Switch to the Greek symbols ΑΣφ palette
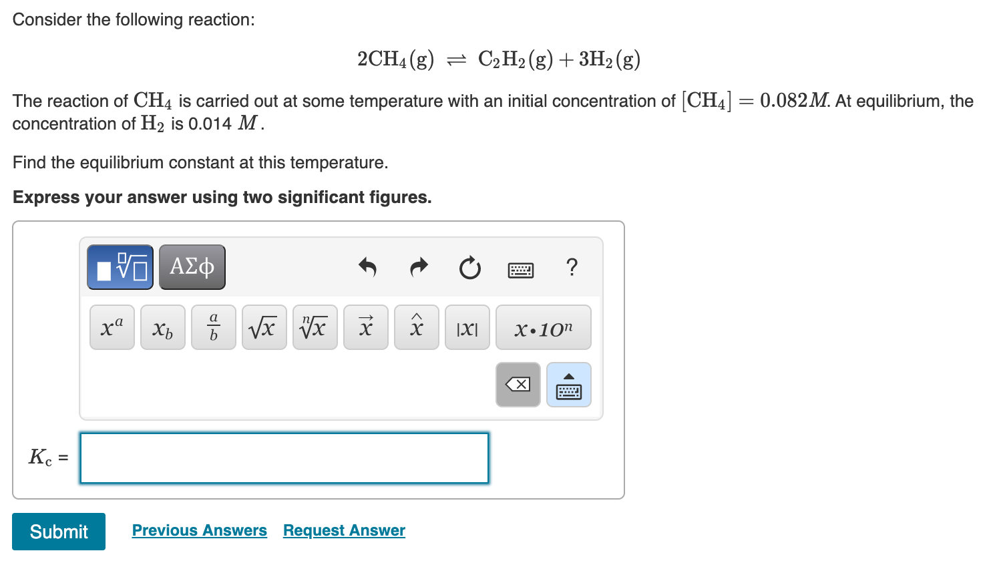This screenshot has height=561, width=983. click(192, 266)
